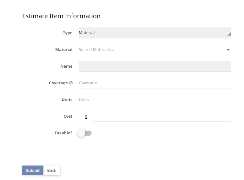Focus the Search Materials input field
This screenshot has height=180, width=244.
pyautogui.click(x=152, y=49)
